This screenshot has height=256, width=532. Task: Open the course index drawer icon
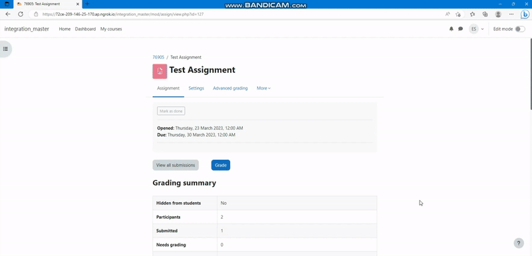click(5, 49)
